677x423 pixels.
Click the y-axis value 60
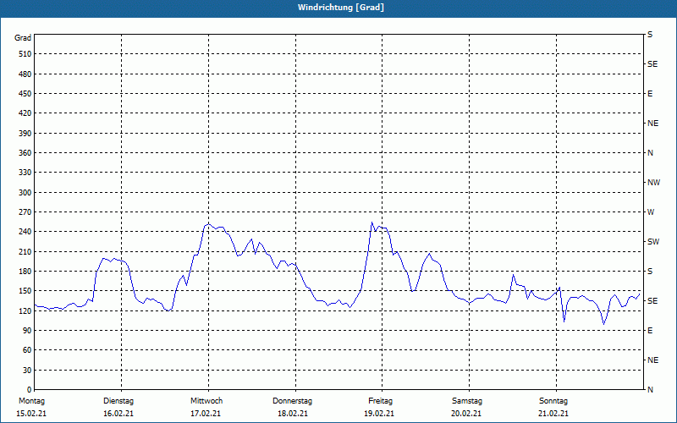(27, 350)
